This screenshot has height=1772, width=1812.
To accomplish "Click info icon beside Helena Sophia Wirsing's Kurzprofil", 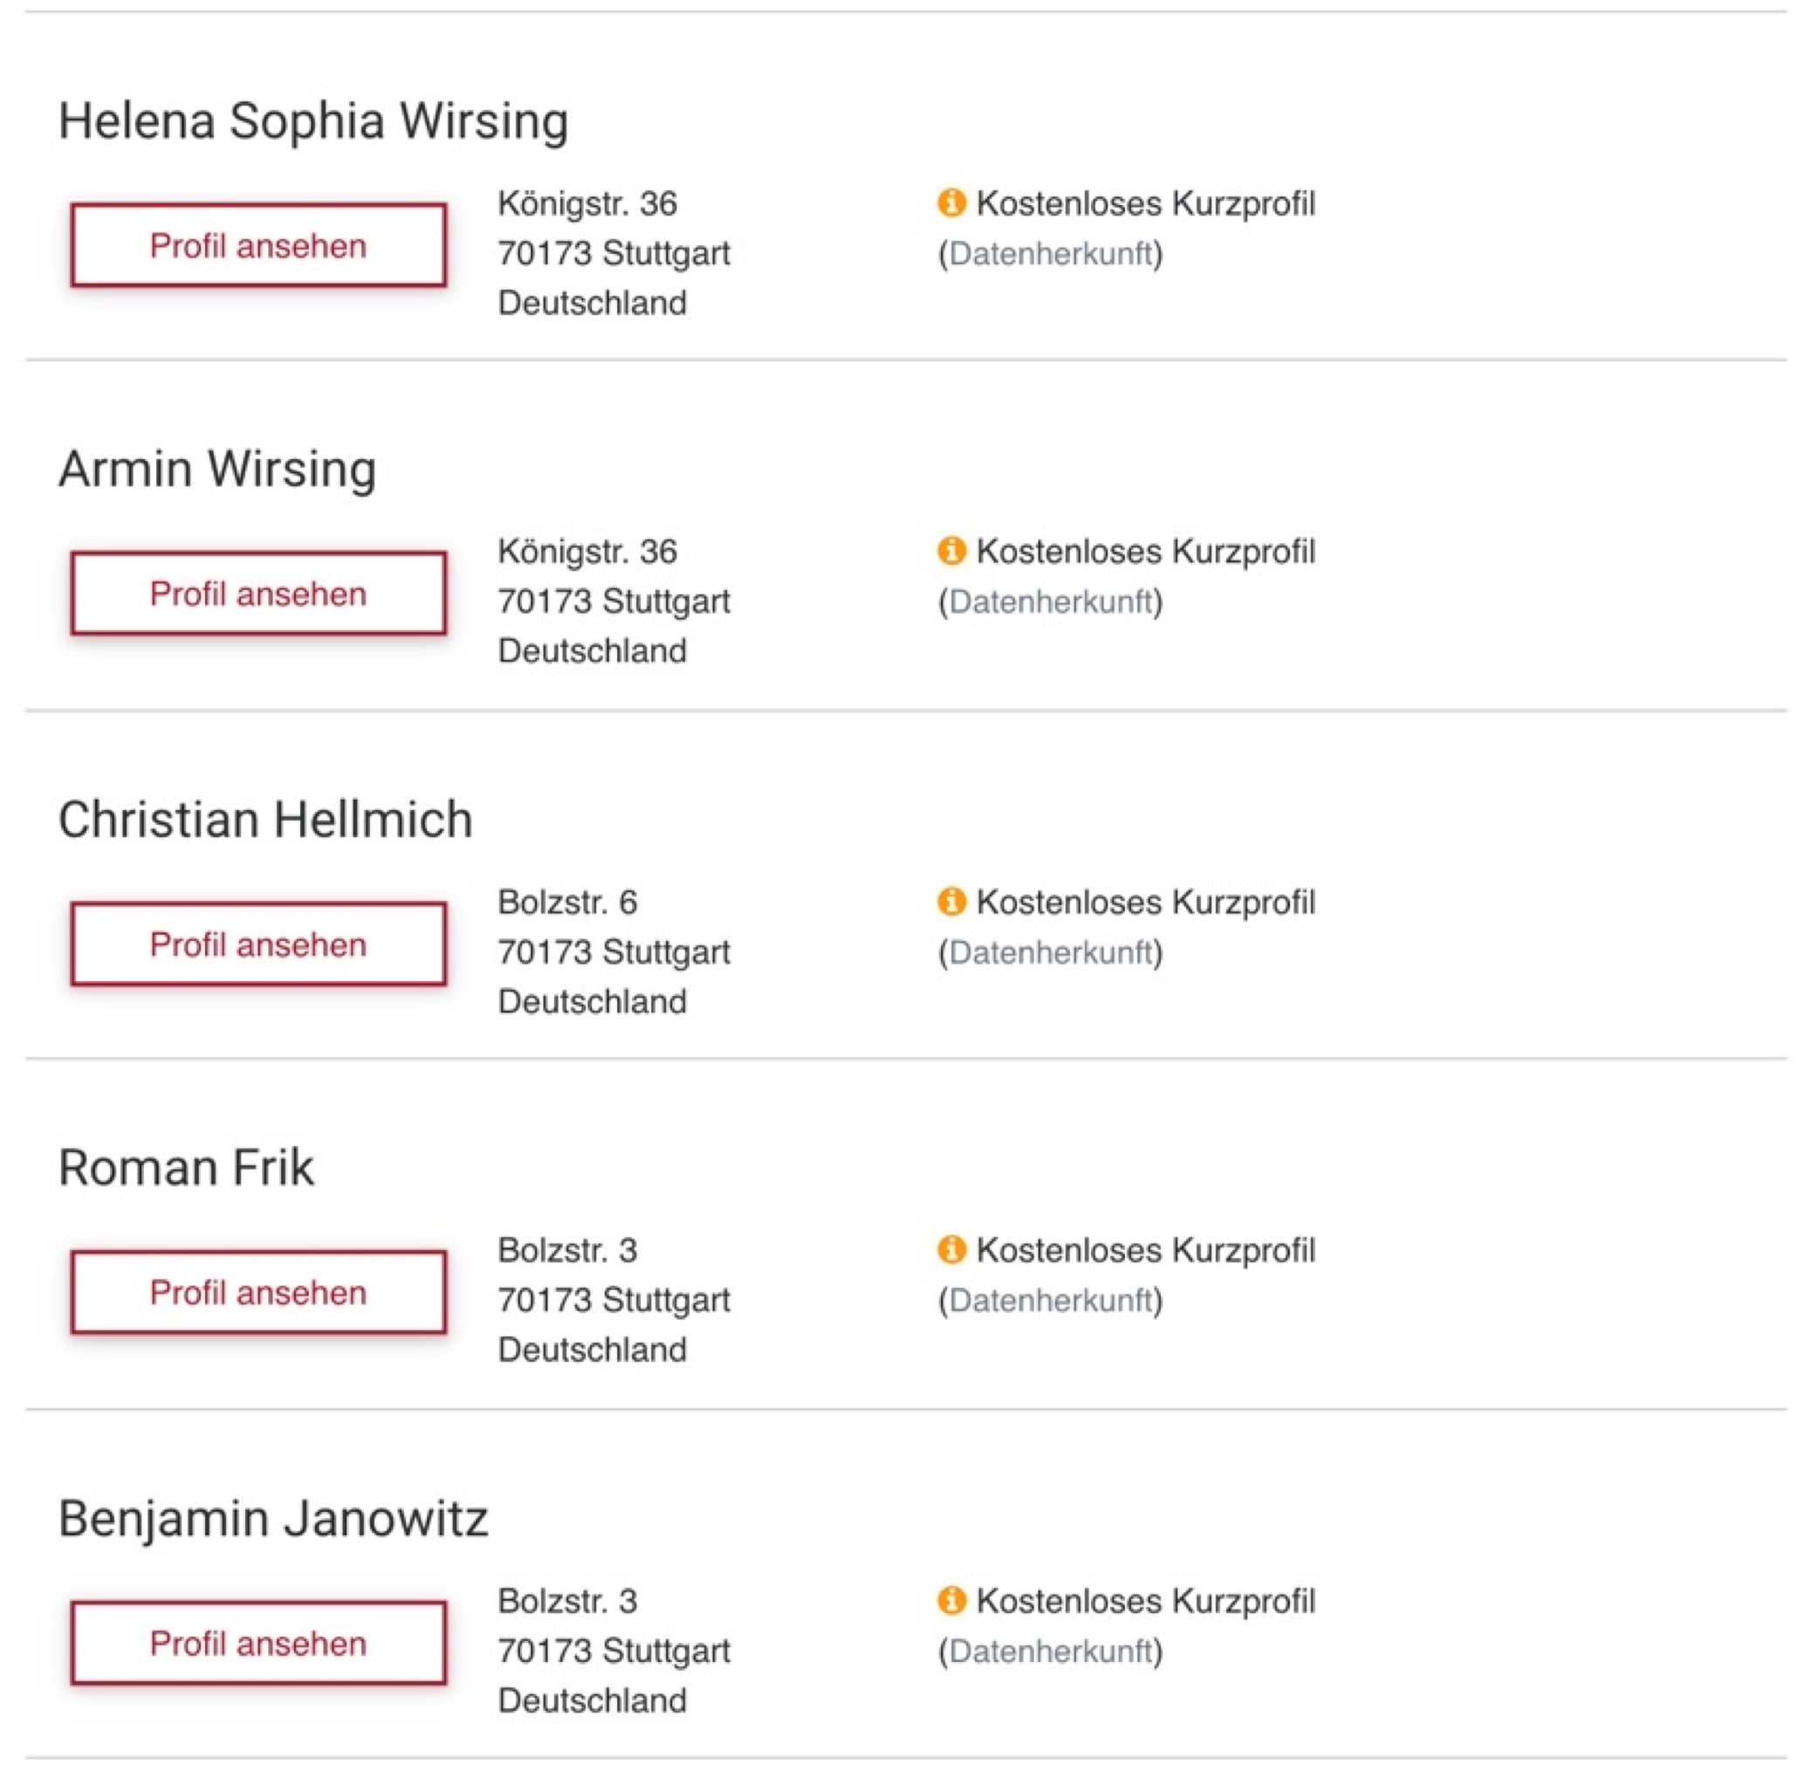I will [951, 202].
